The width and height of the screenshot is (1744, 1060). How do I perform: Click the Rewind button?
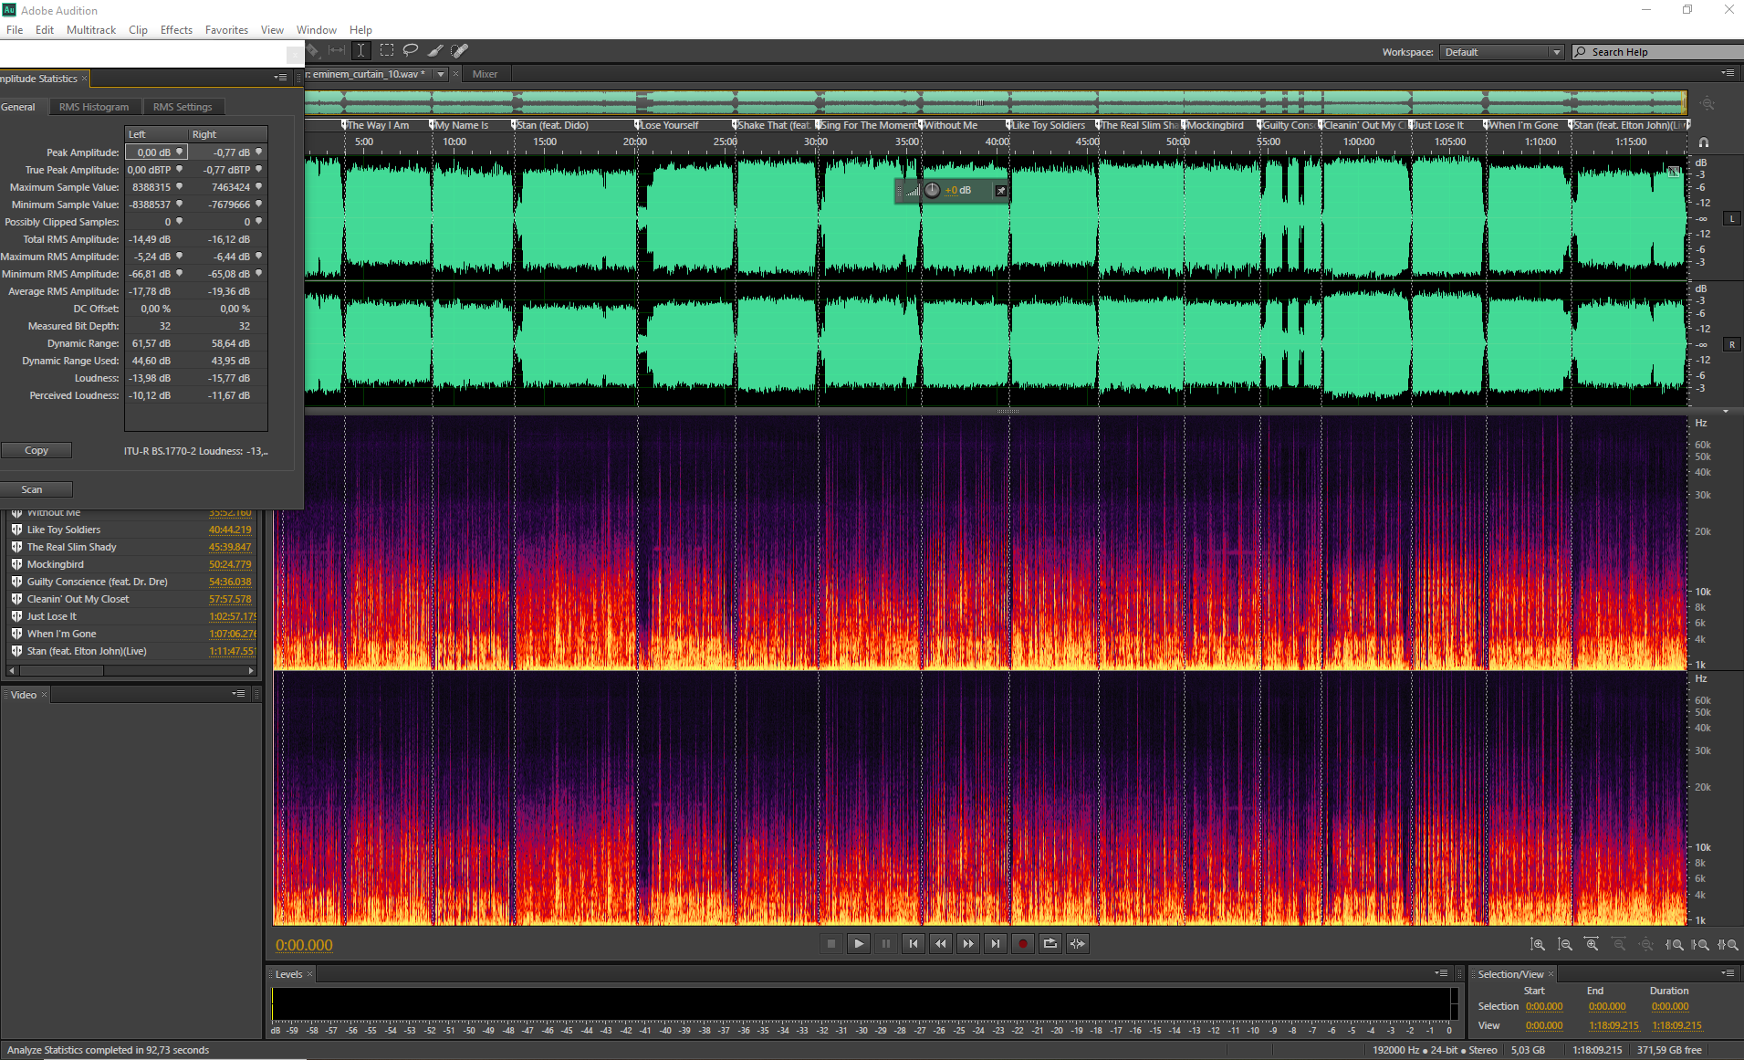pyautogui.click(x=941, y=944)
